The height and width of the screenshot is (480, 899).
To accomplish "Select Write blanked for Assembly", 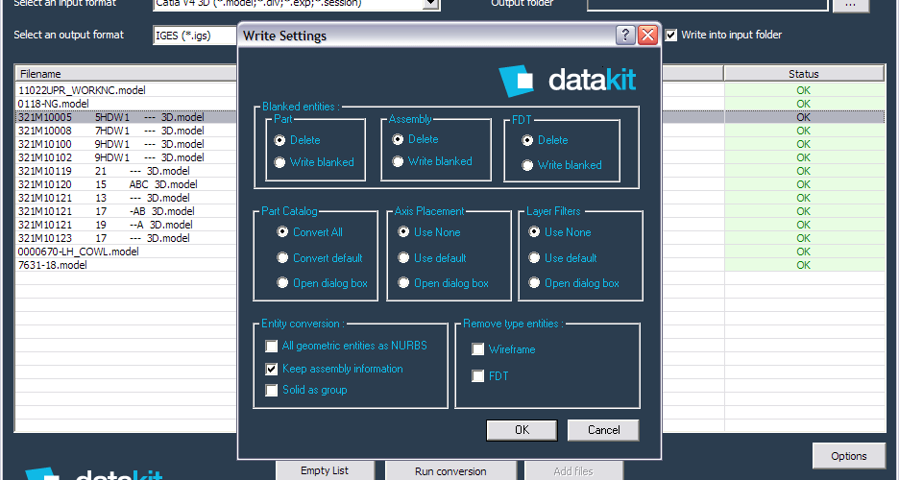I will coord(398,161).
